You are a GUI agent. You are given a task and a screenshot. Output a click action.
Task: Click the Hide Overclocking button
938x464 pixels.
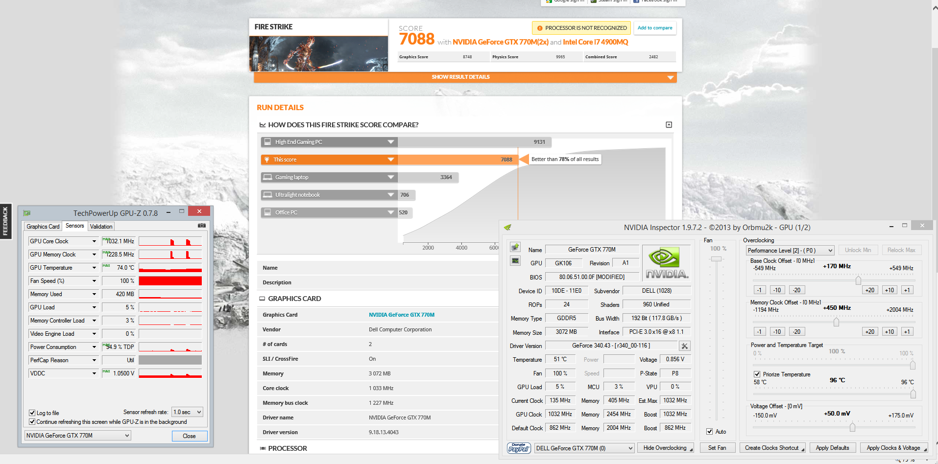click(665, 448)
